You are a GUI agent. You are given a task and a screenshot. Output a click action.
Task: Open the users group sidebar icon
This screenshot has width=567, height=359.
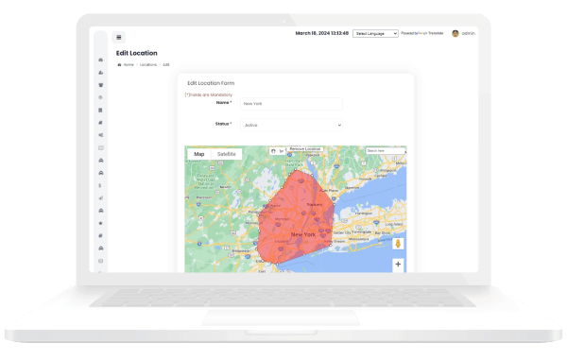click(x=101, y=85)
